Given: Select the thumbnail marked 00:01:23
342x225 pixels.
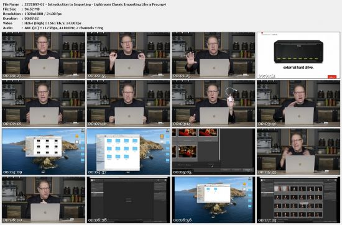Looking at the screenshot, I should click(x=213, y=55).
